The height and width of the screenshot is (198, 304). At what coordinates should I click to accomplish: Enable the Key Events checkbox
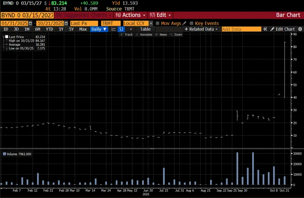pos(191,23)
